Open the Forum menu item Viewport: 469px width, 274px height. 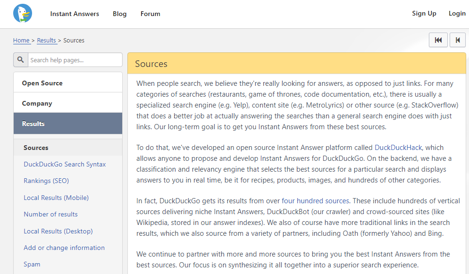click(150, 14)
